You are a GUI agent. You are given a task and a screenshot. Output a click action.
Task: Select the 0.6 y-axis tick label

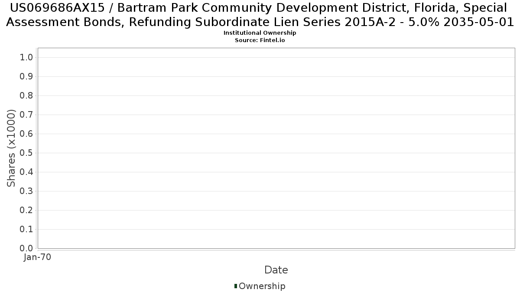26,134
